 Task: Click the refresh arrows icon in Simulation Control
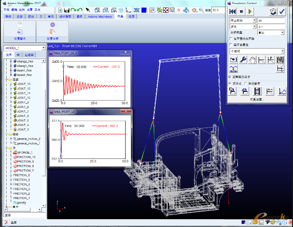click(273, 11)
